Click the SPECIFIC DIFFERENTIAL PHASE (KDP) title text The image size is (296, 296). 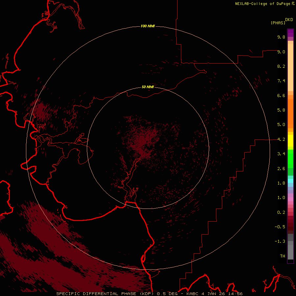106,294
